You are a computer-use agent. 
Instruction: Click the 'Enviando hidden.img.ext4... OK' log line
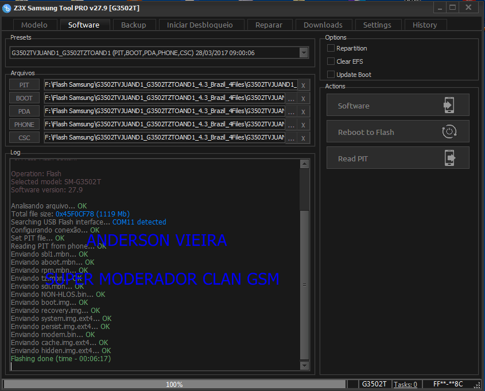coord(61,351)
